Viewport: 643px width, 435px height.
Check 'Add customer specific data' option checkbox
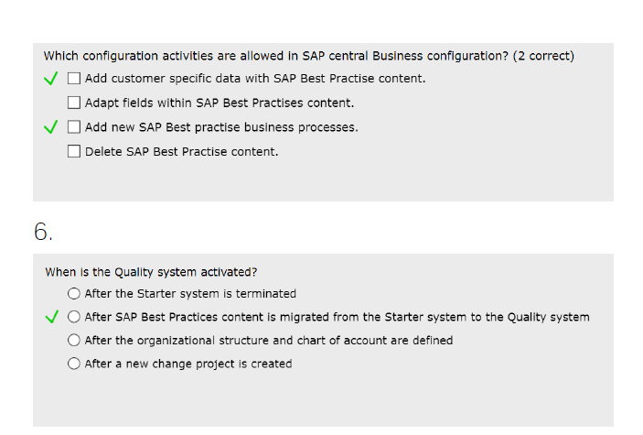[74, 79]
